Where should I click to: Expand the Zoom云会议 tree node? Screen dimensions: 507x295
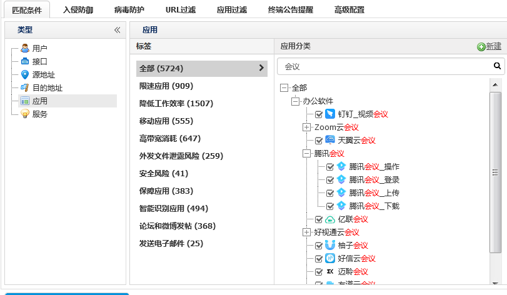coord(306,127)
